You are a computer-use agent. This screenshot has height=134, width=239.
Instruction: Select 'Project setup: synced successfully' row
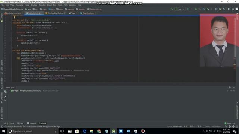(34, 91)
